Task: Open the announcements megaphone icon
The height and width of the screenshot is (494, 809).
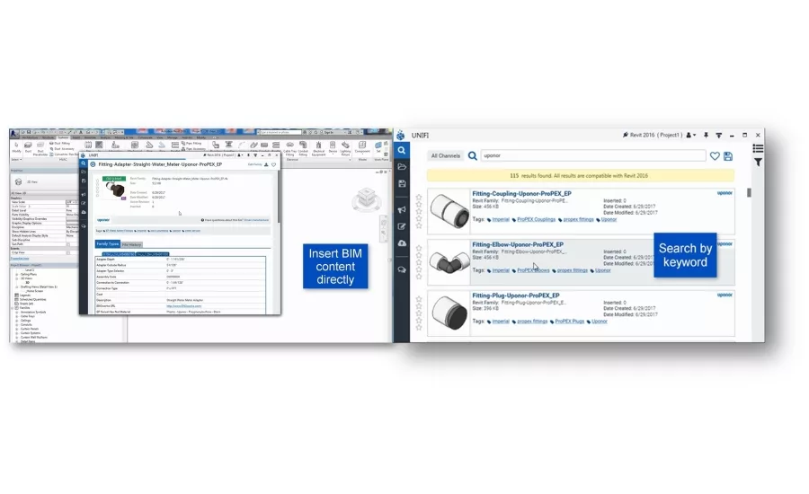Action: pyautogui.click(x=402, y=209)
